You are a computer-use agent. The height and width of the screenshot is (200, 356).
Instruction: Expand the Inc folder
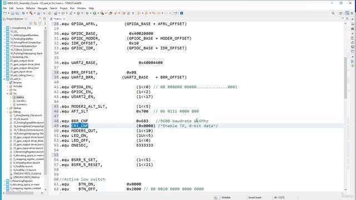pos(7,90)
